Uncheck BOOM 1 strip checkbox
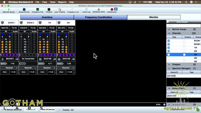201x113 pixels. click(x=169, y=41)
